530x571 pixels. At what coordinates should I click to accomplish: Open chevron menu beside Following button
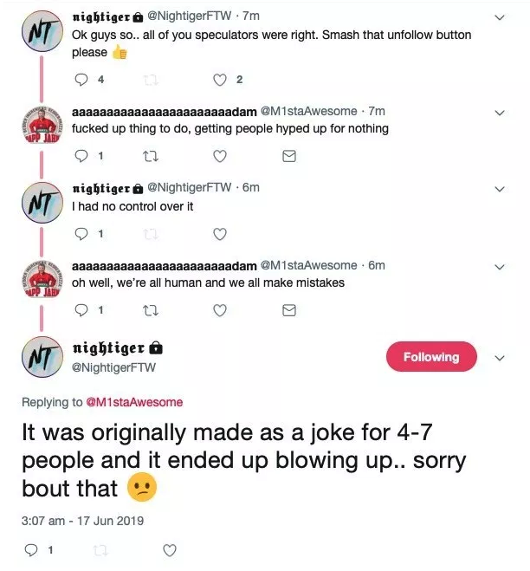[500, 358]
